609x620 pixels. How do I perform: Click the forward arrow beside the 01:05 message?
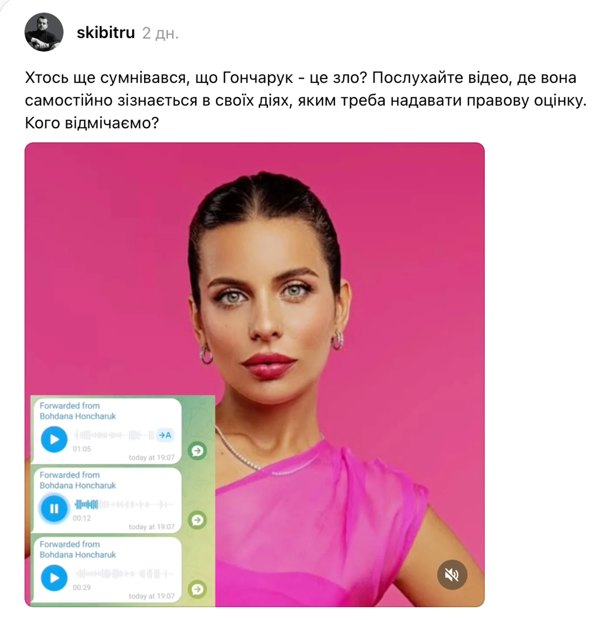197,451
